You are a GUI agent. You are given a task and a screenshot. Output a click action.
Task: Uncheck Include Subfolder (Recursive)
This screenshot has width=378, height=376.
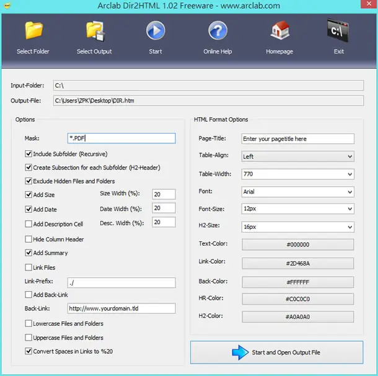pyautogui.click(x=29, y=154)
